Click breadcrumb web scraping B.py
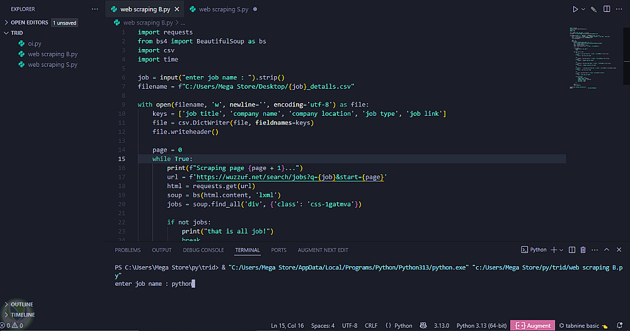The height and width of the screenshot is (331, 630). [148, 23]
